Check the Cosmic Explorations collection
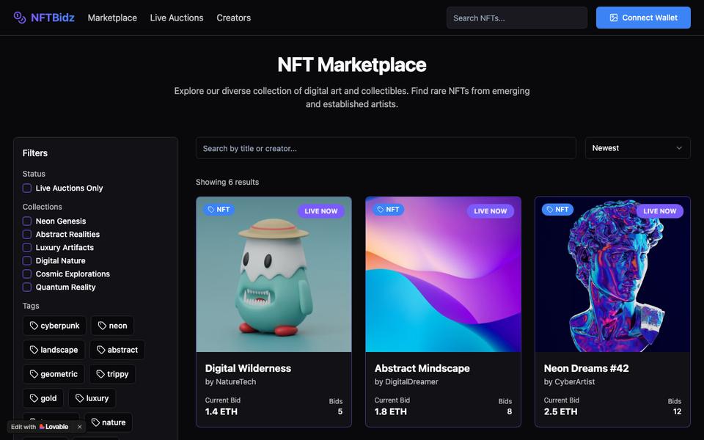704x440 pixels. click(x=27, y=274)
